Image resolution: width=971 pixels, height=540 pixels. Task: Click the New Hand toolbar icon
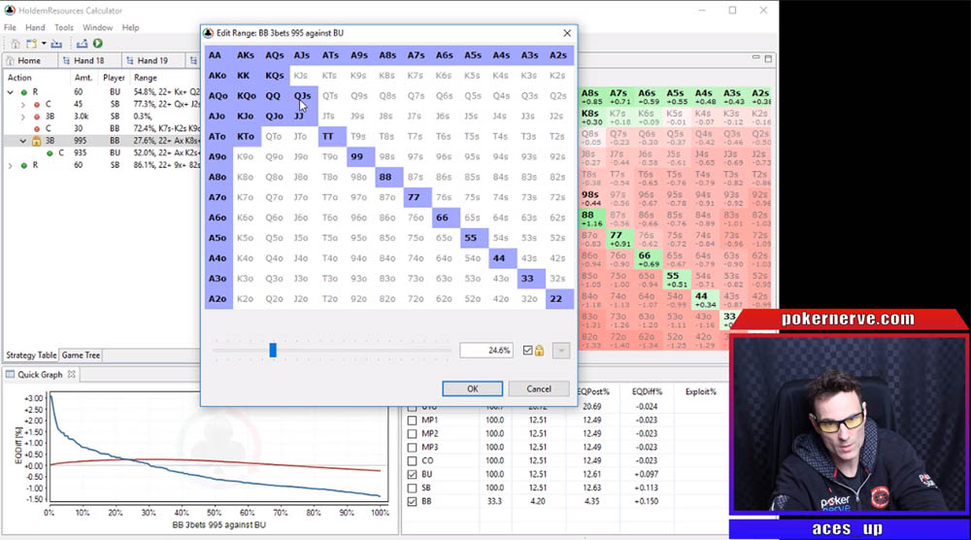[31, 44]
